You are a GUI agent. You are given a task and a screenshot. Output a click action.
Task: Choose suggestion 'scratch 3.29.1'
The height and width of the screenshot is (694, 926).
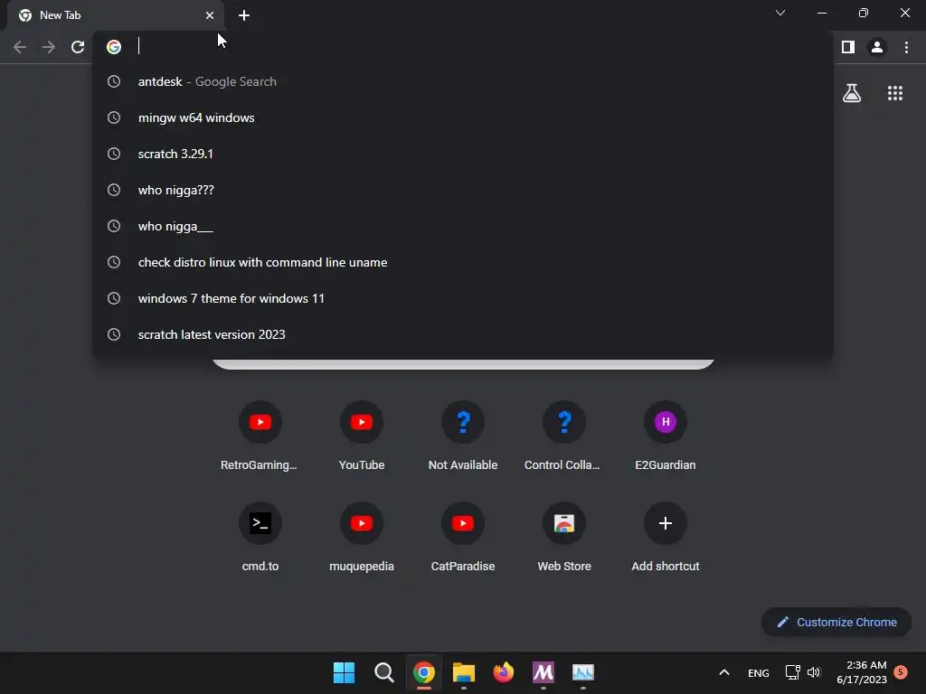(x=463, y=154)
